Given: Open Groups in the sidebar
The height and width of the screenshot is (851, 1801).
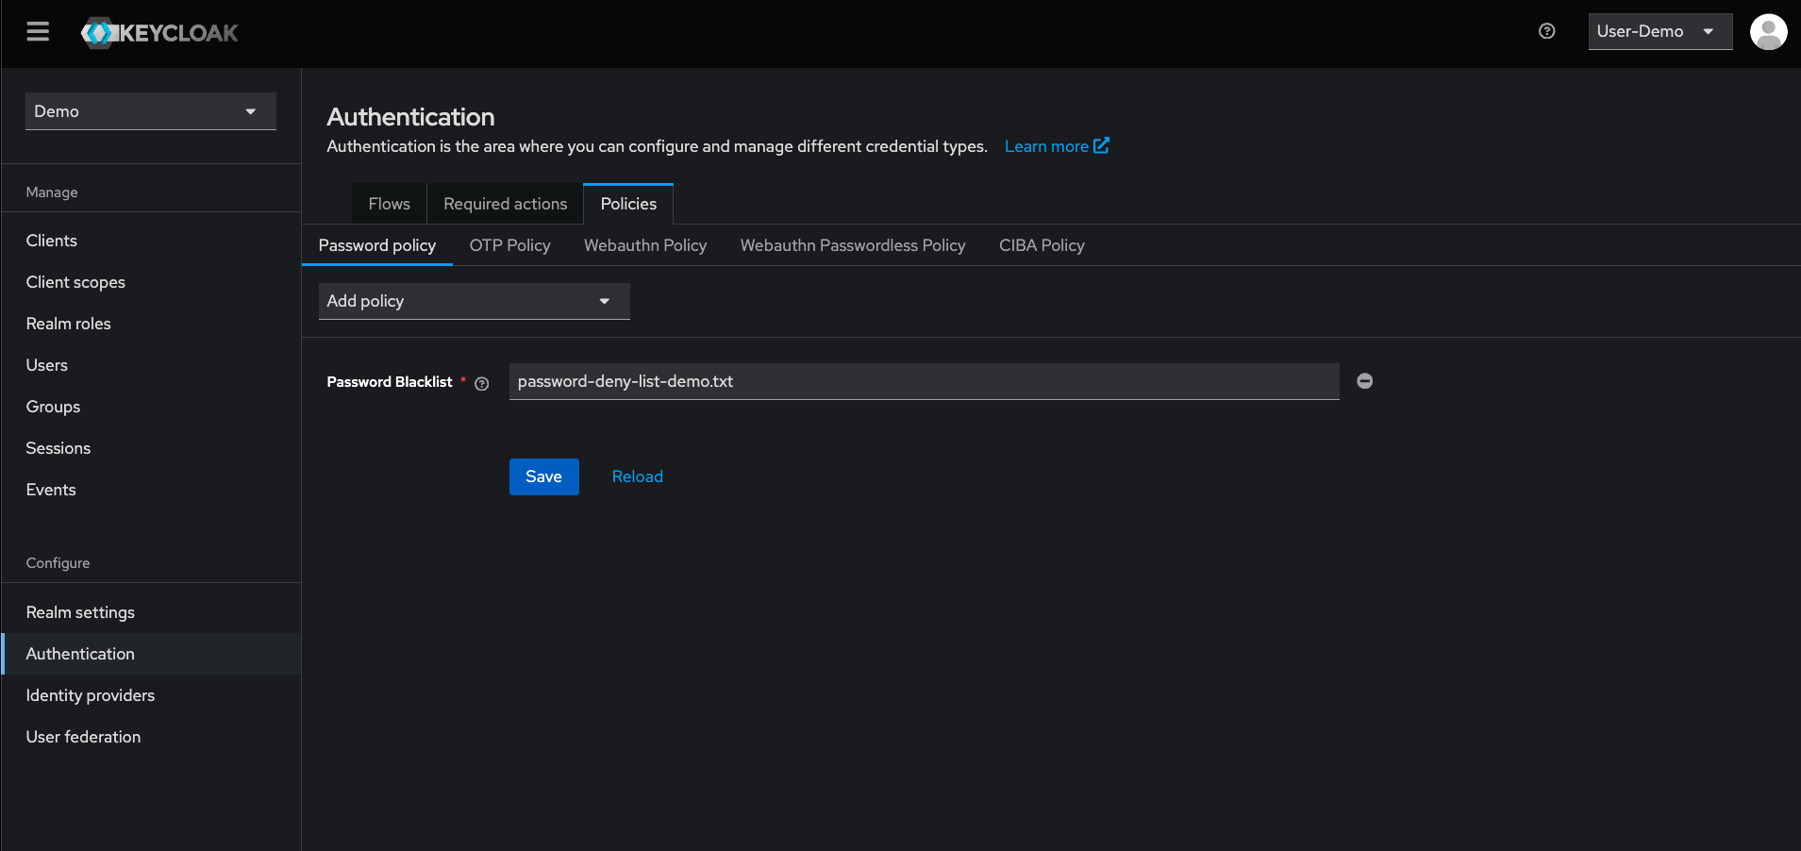Looking at the screenshot, I should (151, 407).
